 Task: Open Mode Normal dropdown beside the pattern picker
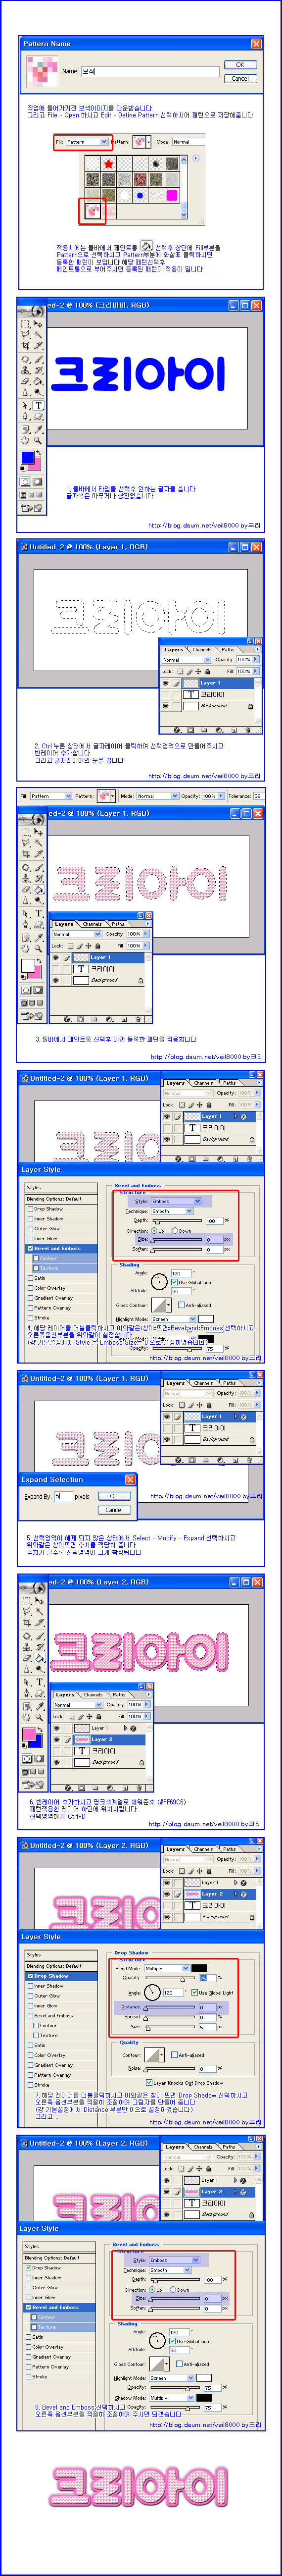click(189, 141)
